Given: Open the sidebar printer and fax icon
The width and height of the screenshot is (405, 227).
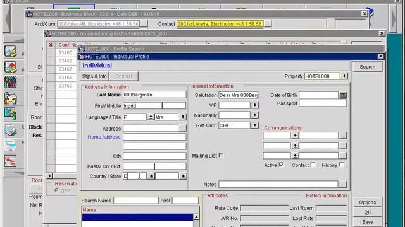Looking at the screenshot, I should tap(10, 130).
